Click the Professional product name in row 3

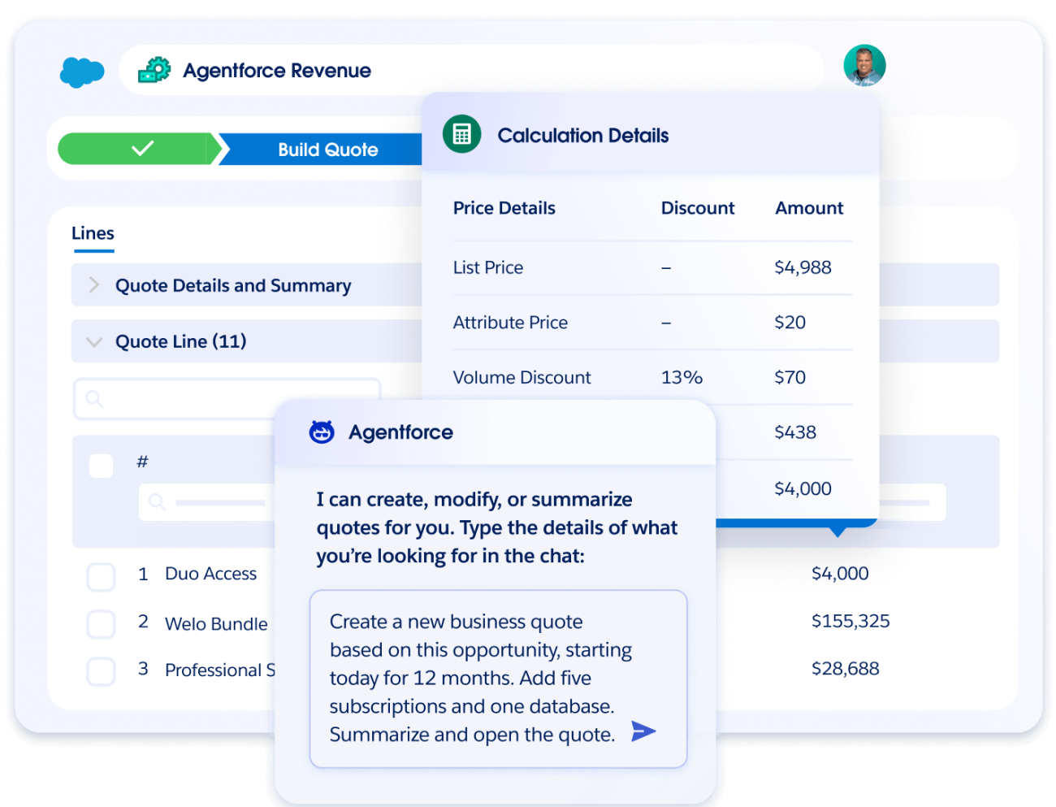pos(220,670)
